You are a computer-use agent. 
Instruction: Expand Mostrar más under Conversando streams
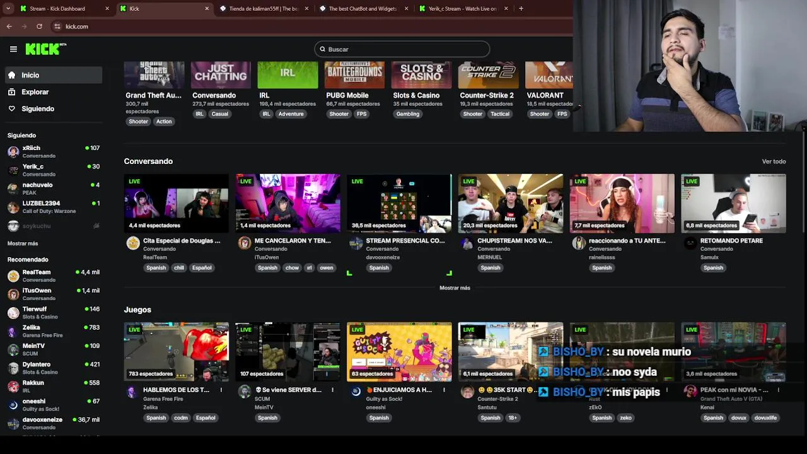(x=455, y=288)
